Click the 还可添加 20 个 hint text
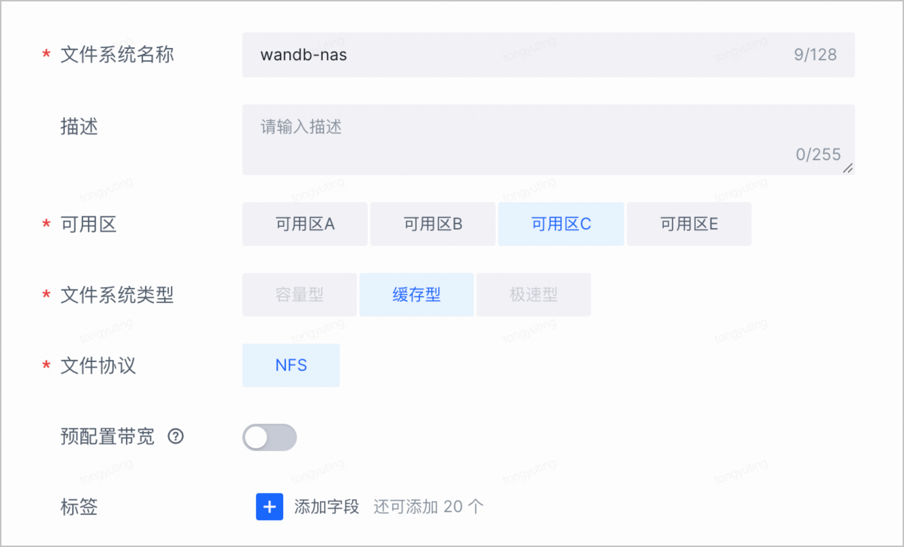Screen dimensions: 904x547 pos(428,507)
